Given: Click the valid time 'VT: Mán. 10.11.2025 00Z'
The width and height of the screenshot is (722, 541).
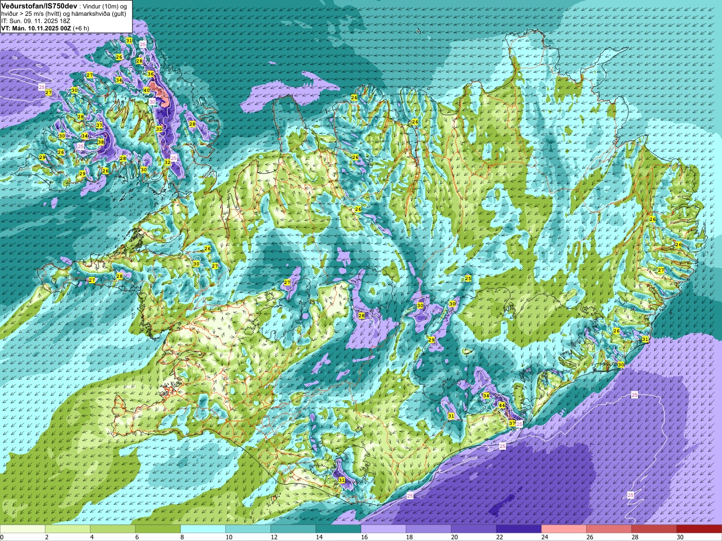Looking at the screenshot, I should coord(36,28).
